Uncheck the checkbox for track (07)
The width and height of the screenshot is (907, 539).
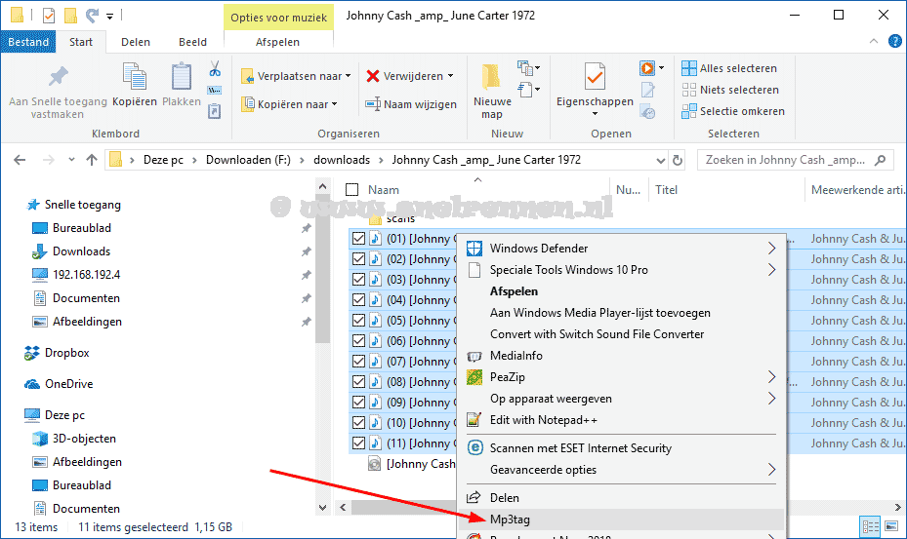(358, 361)
